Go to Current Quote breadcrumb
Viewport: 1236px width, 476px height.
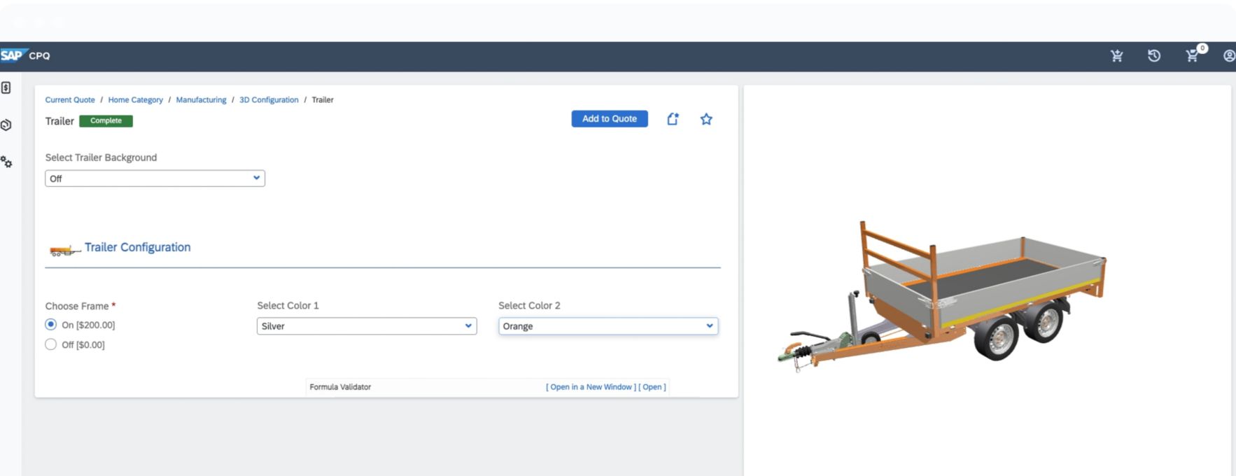[x=70, y=100]
